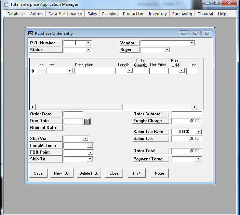Click the Due Date input field
Viewport: 240px width, 215px height.
pyautogui.click(x=73, y=121)
